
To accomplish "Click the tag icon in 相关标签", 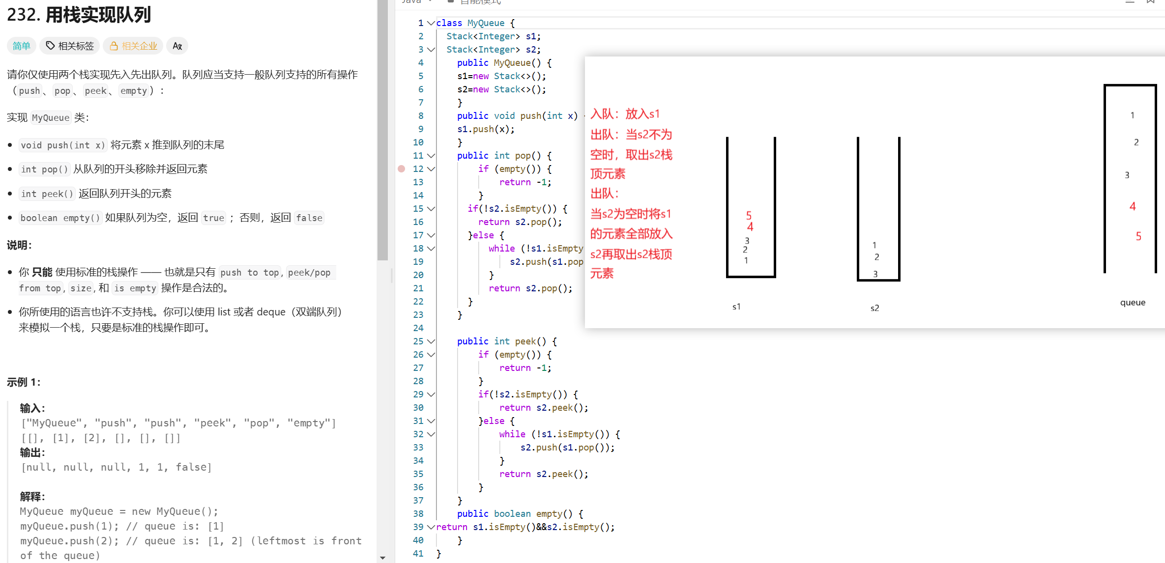I will pos(50,46).
